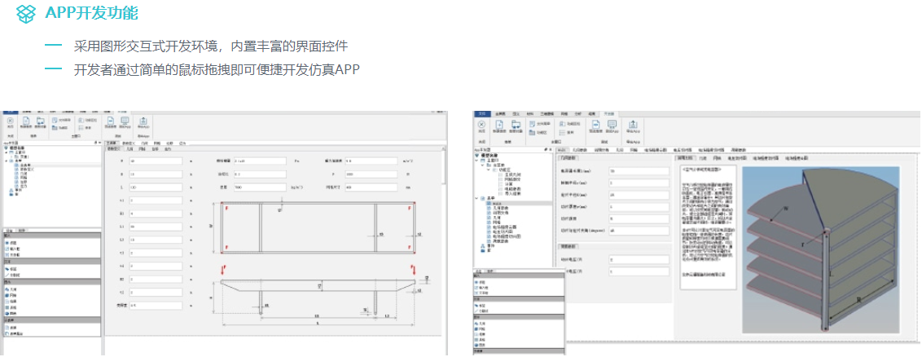Click the test App monitor icon in left window
Viewport: 922px width, 357px height.
point(125,120)
